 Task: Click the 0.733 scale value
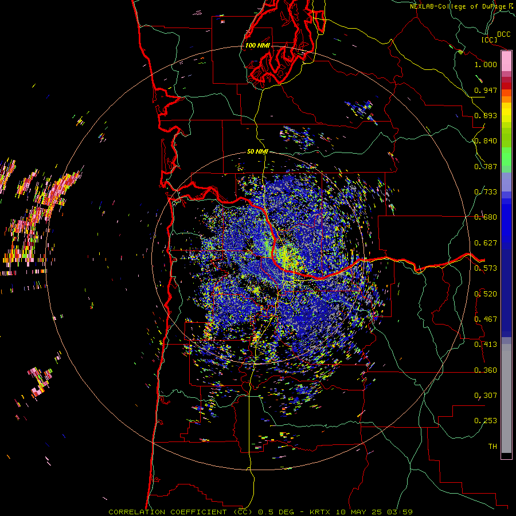486,192
